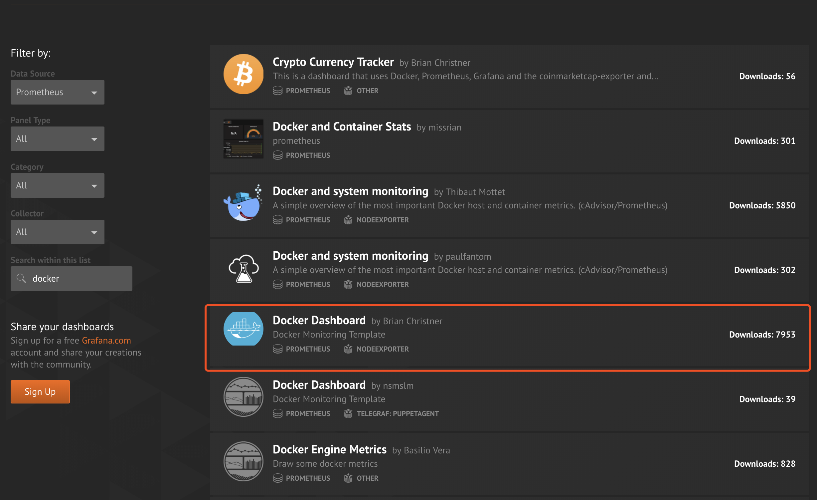Click the cloud flask logo for paulfantom's dashboard
Viewport: 817px width, 500px height.
tap(243, 268)
